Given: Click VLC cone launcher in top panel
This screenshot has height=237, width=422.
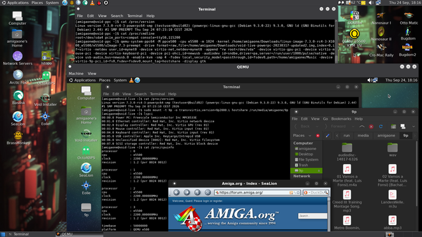Looking at the screenshot, I should point(92,3).
